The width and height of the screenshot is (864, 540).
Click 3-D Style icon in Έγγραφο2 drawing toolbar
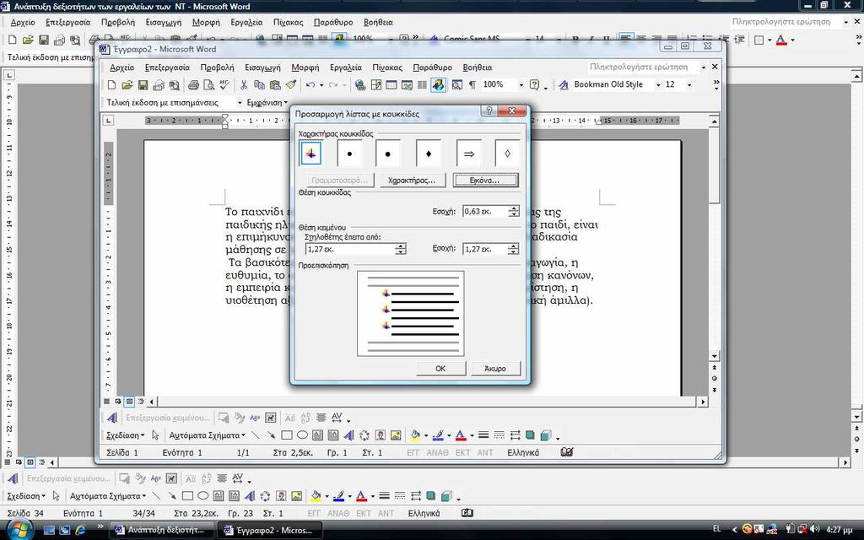[546, 435]
